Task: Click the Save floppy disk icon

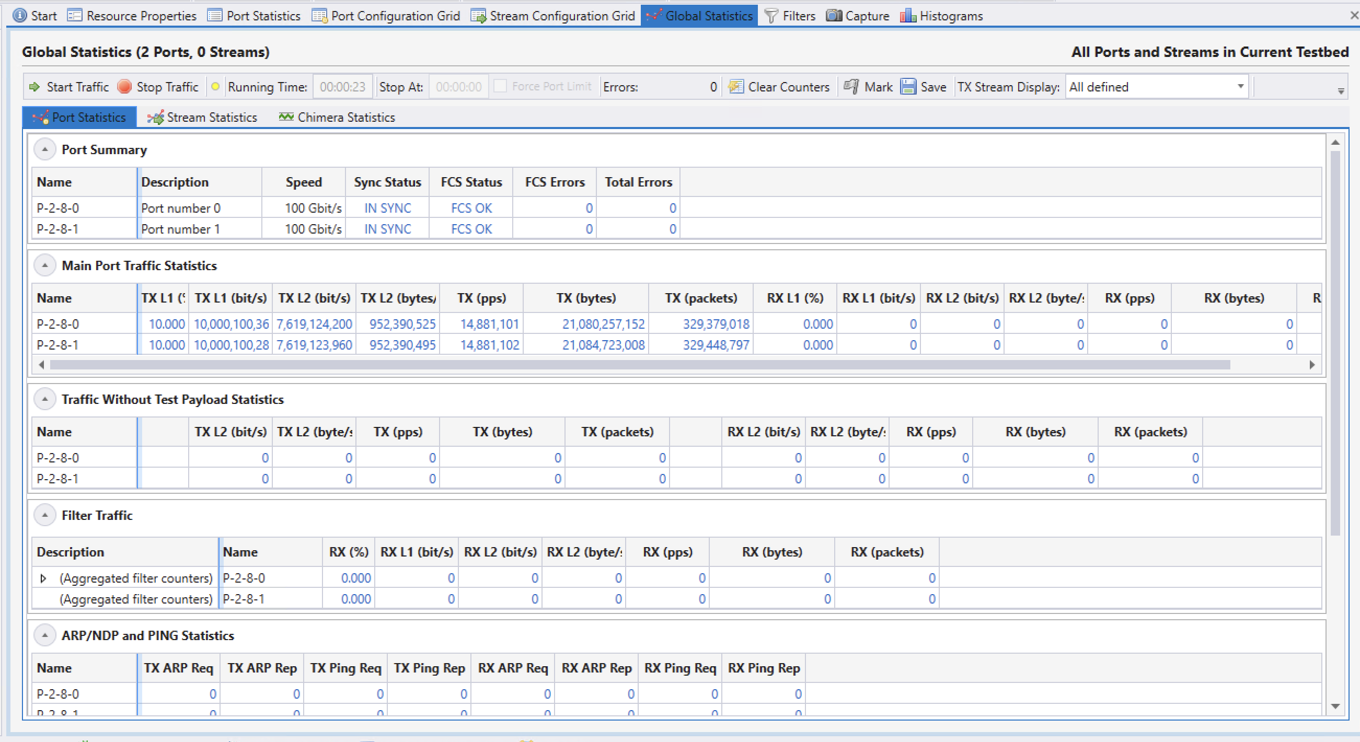Action: 908,87
